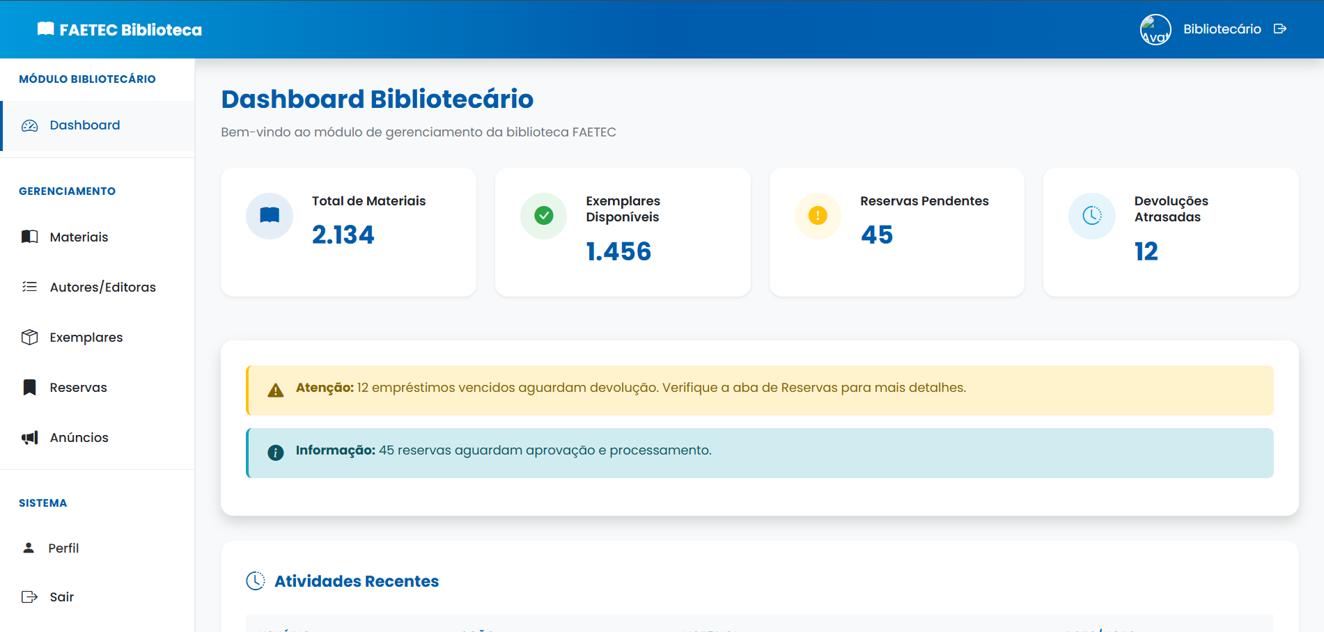1324x632 pixels.
Task: Click the clock icon beside Atividades Recentes
Action: coord(257,580)
